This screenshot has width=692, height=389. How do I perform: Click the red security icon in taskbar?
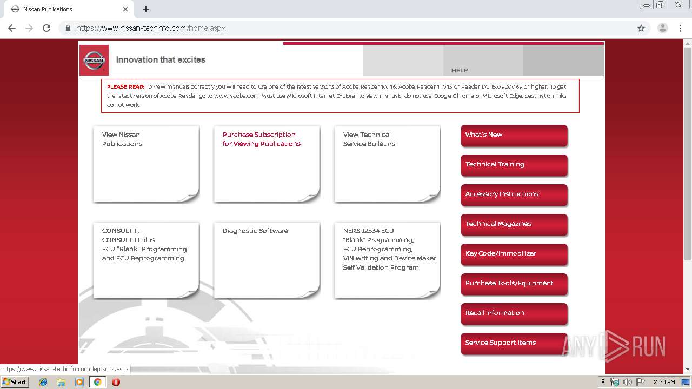click(x=116, y=382)
